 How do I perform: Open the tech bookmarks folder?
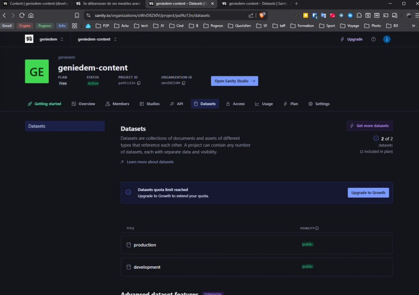click(141, 26)
